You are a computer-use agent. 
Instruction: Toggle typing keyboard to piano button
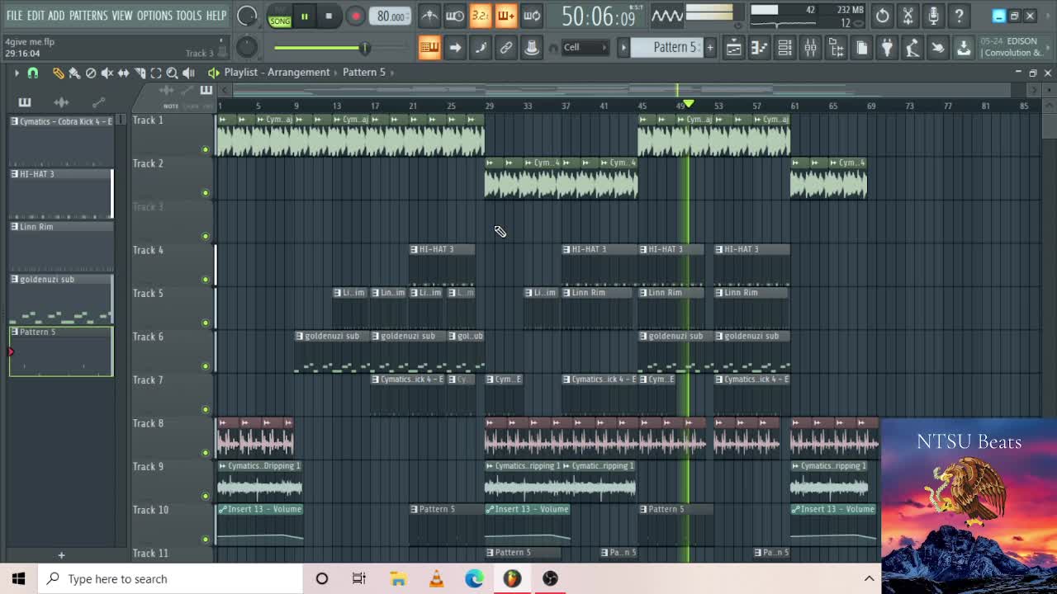(429, 48)
